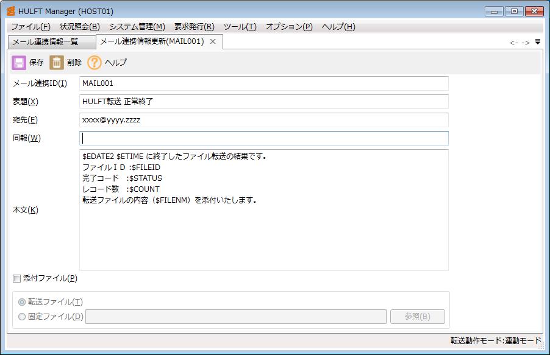Switch to the メール連携情報一覧 tab

[x=52, y=42]
